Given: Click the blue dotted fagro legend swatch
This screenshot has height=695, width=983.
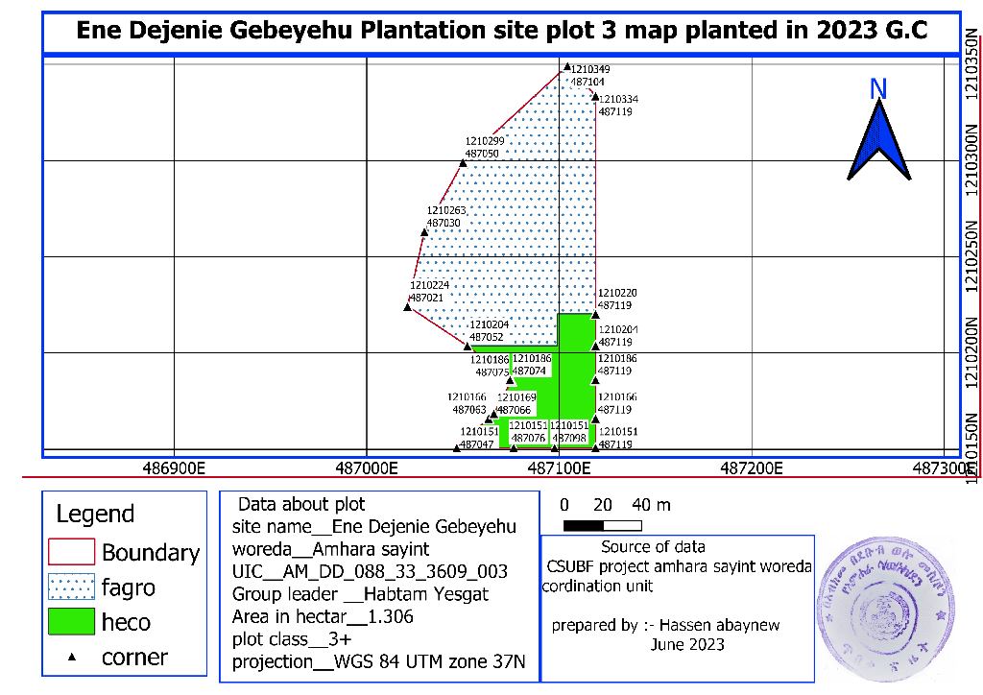Looking at the screenshot, I should click(x=72, y=587).
